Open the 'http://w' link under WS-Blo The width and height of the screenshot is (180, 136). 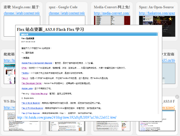pyautogui.click(x=9, y=107)
